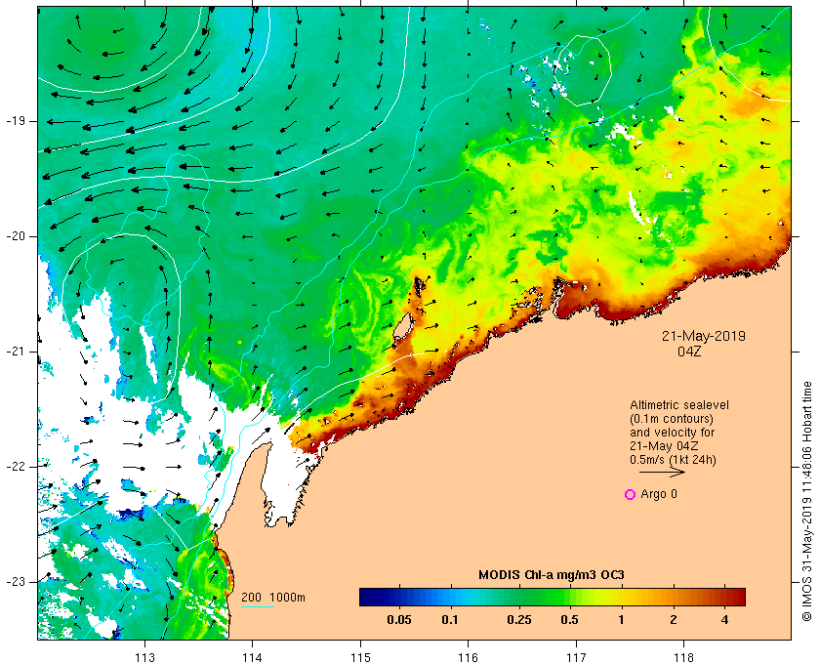Screen dimensions: 820x664
Task: Click the longitude label 115
Action: coord(360,657)
